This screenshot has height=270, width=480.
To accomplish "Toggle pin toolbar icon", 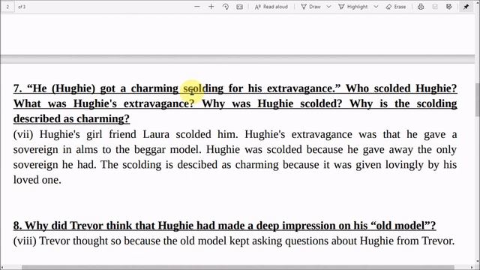I will click(x=466, y=7).
